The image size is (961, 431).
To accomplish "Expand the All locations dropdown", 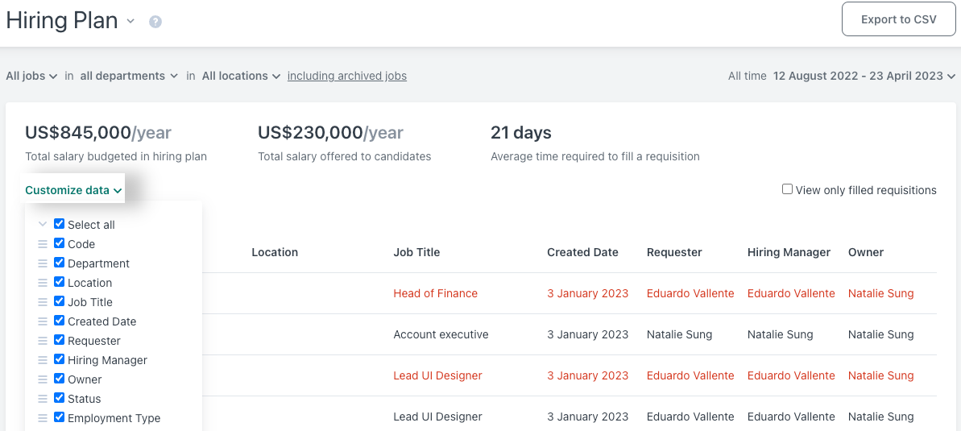I will (x=241, y=76).
